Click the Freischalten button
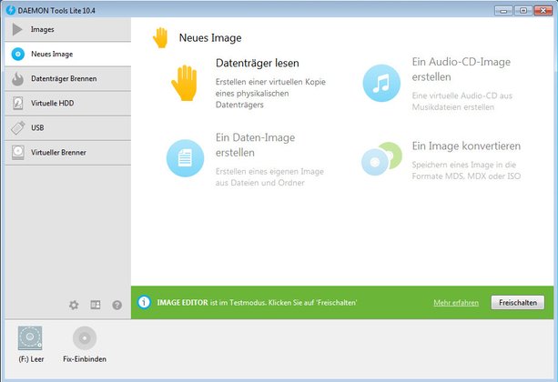The width and height of the screenshot is (558, 382). [x=518, y=303]
